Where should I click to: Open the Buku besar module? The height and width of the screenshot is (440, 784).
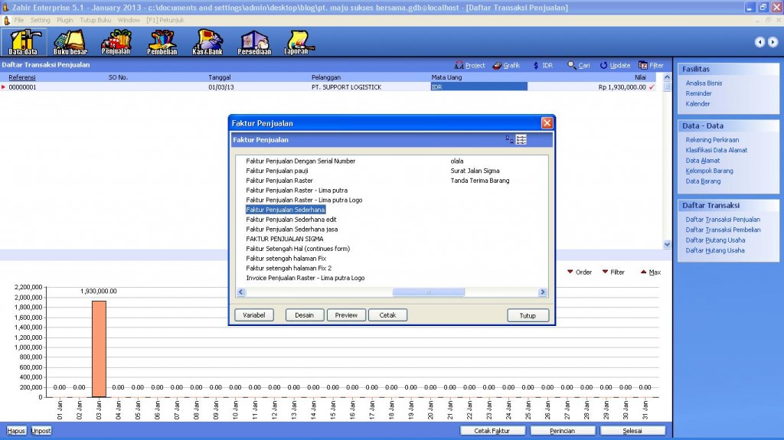[x=70, y=42]
